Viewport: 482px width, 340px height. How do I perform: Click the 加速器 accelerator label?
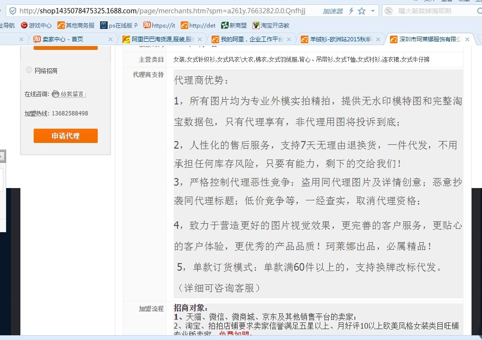(x=333, y=11)
